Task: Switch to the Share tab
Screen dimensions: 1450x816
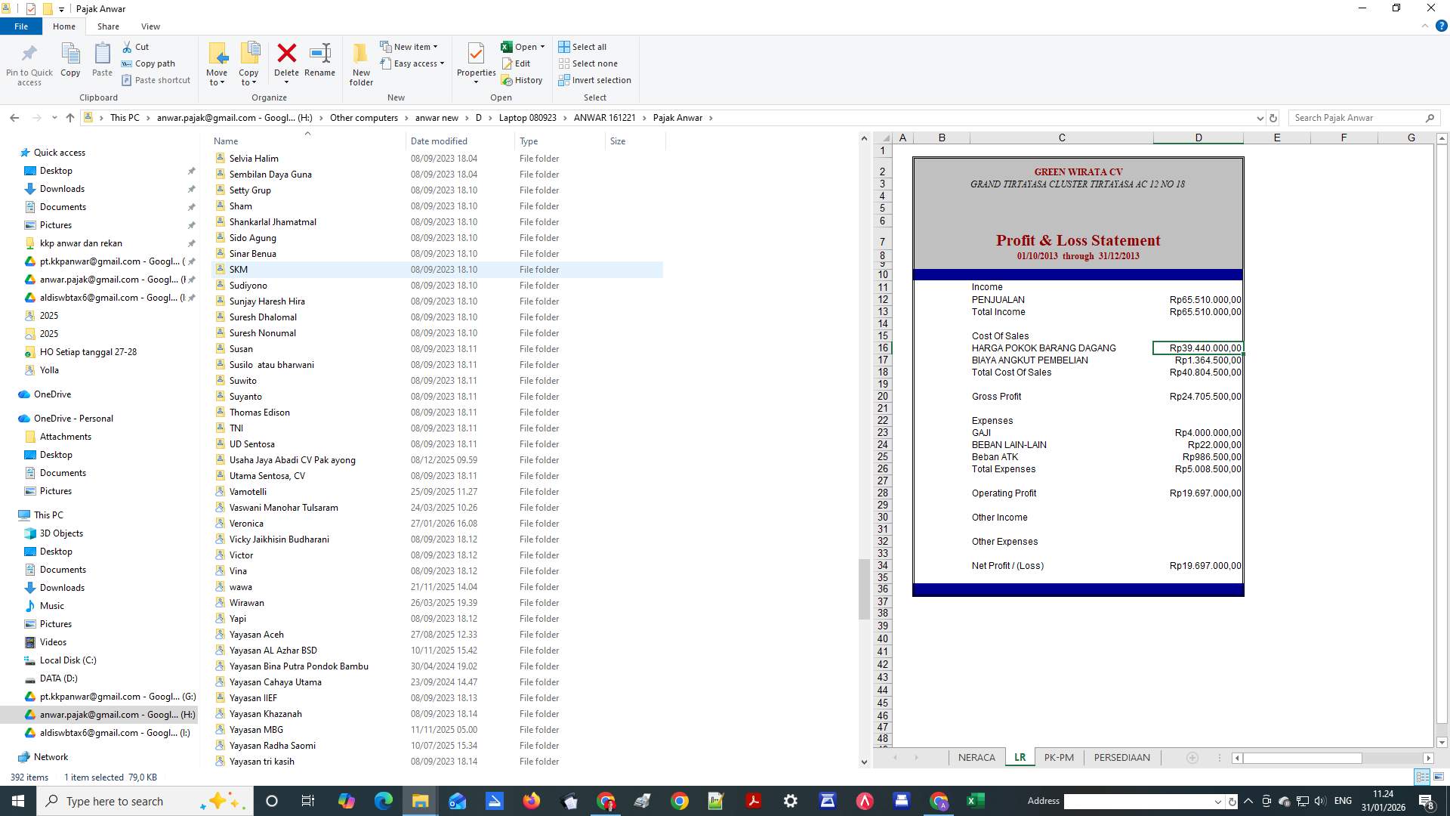Action: pyautogui.click(x=108, y=26)
